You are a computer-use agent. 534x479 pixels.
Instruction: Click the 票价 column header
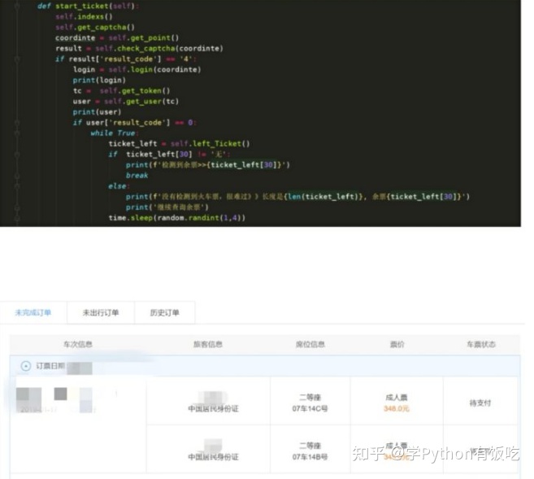pyautogui.click(x=397, y=345)
